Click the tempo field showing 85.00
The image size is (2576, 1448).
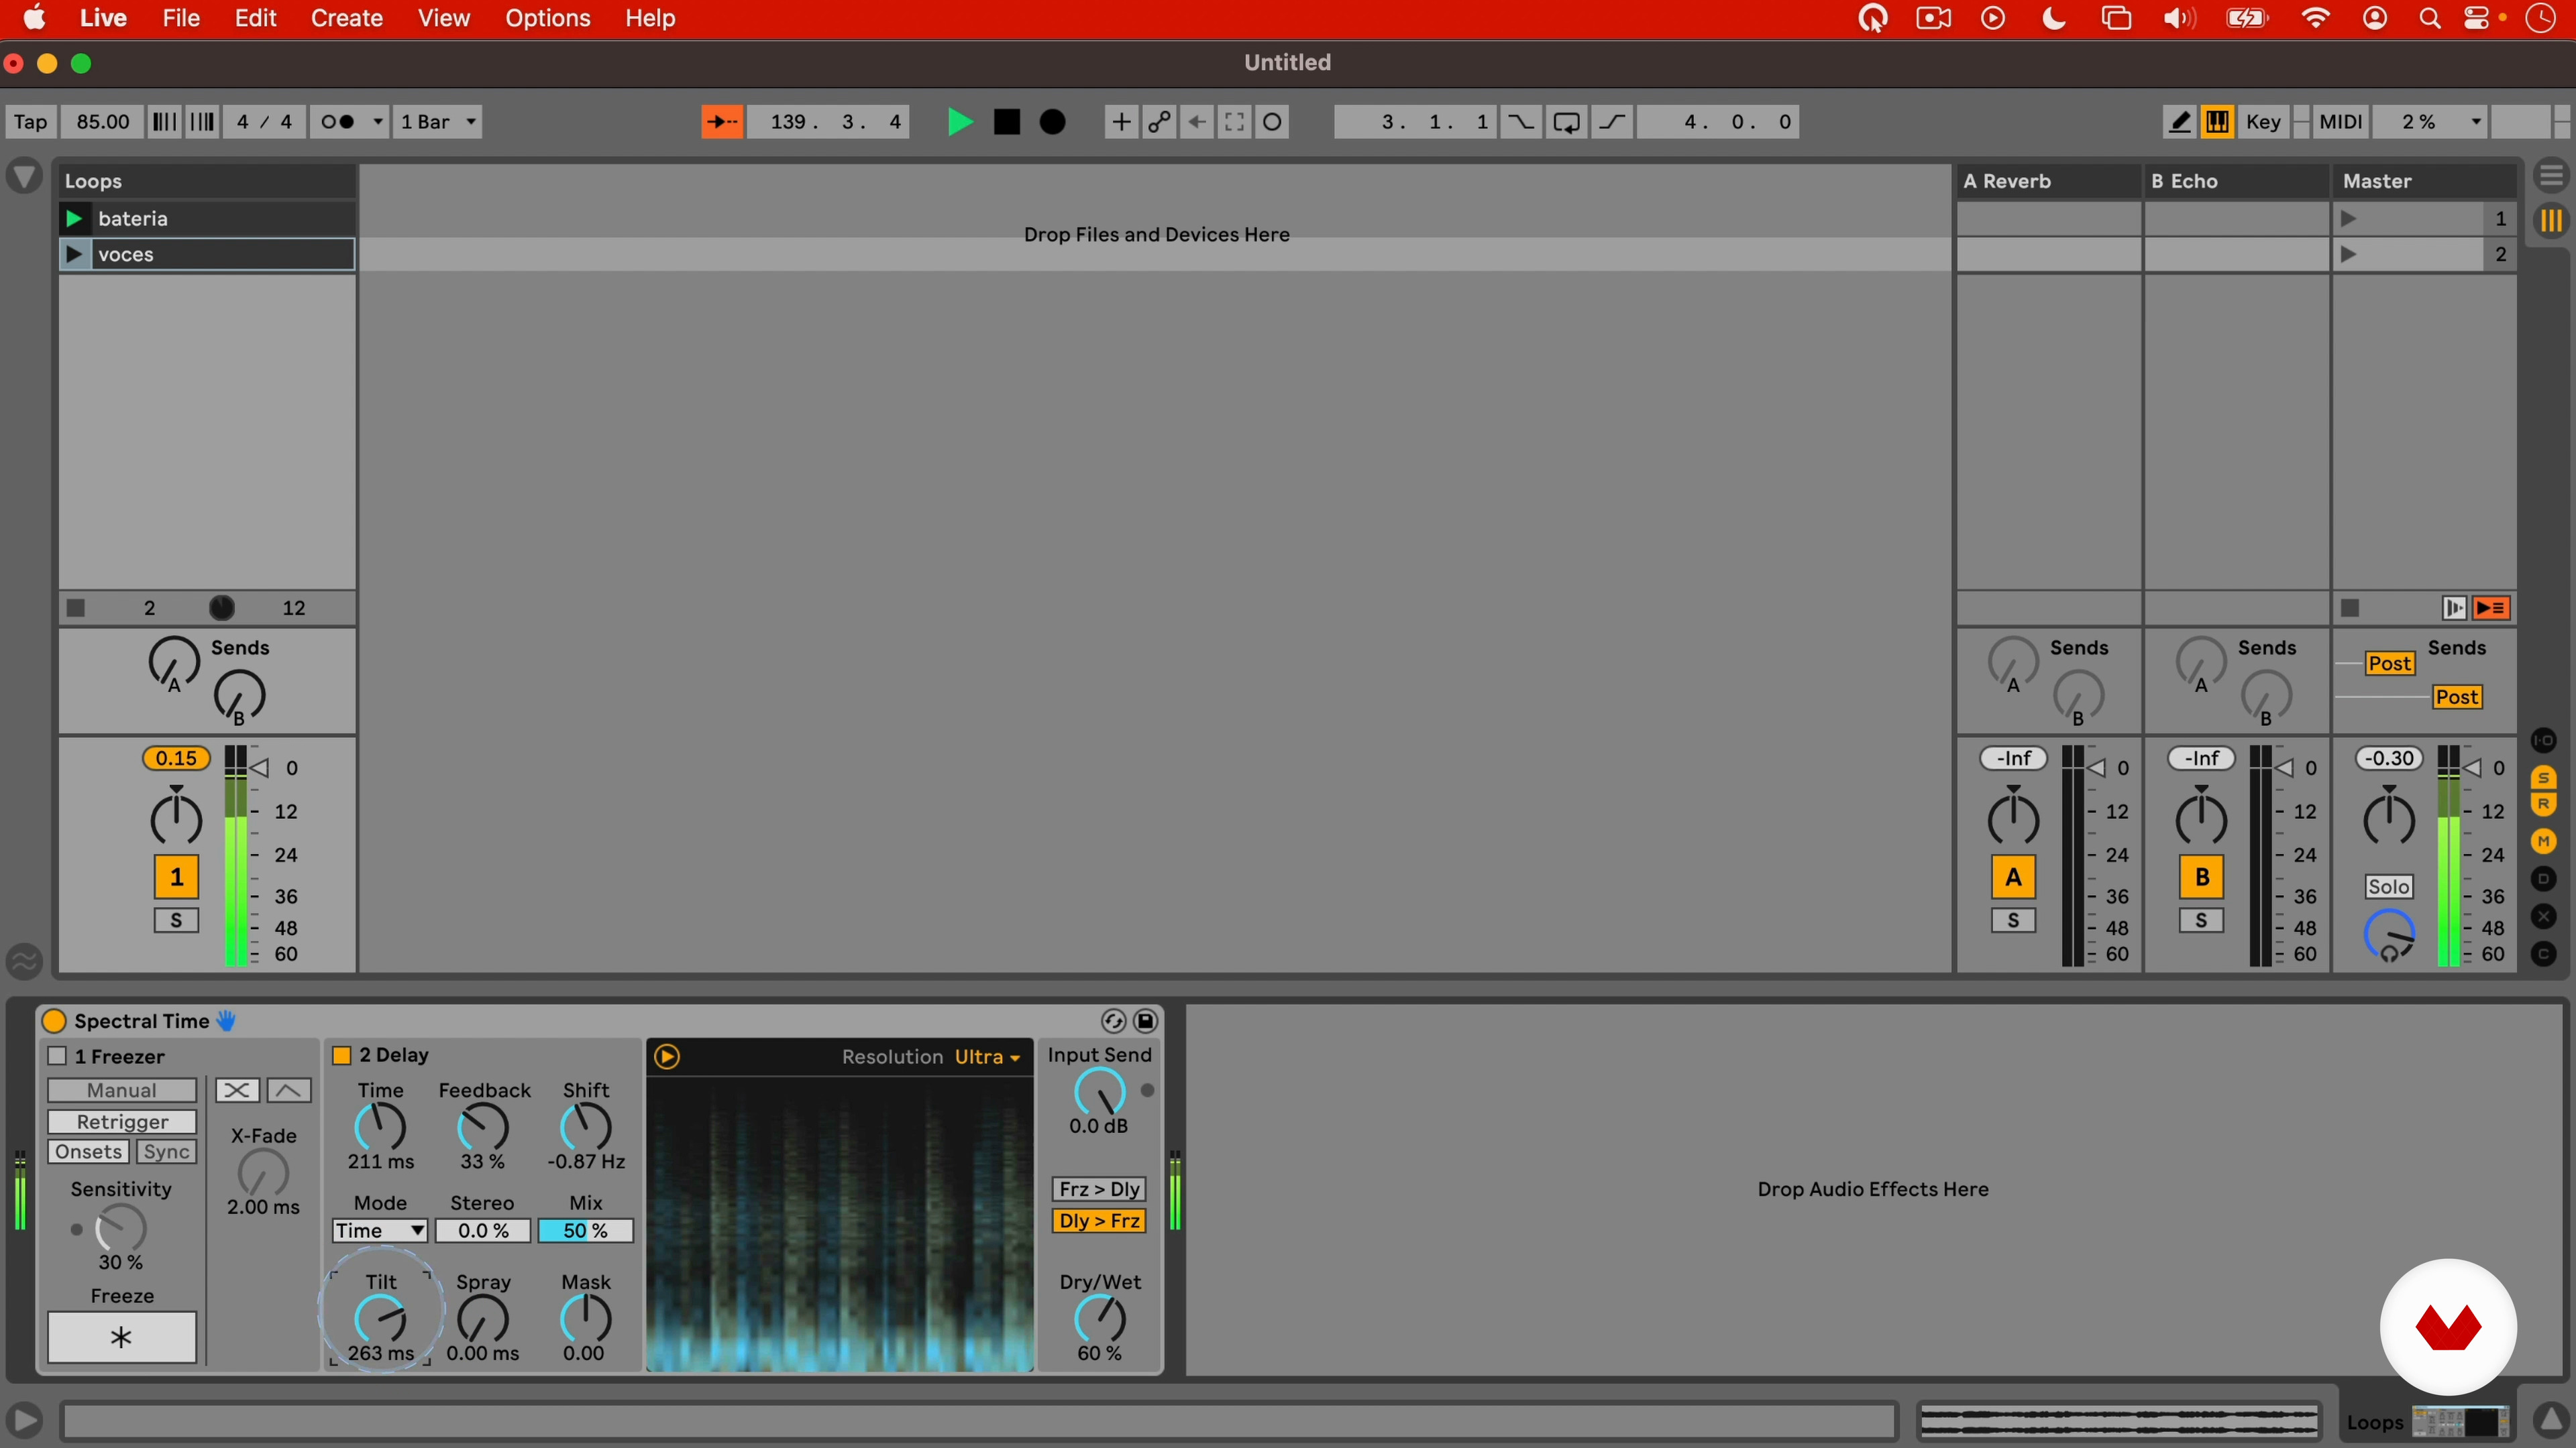(103, 122)
